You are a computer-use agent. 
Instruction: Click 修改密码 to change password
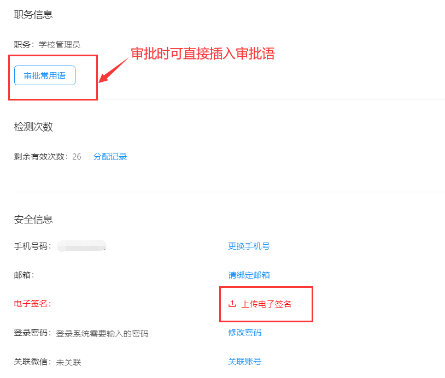click(244, 333)
